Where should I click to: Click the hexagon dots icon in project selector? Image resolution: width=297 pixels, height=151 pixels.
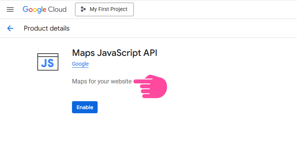(x=83, y=9)
